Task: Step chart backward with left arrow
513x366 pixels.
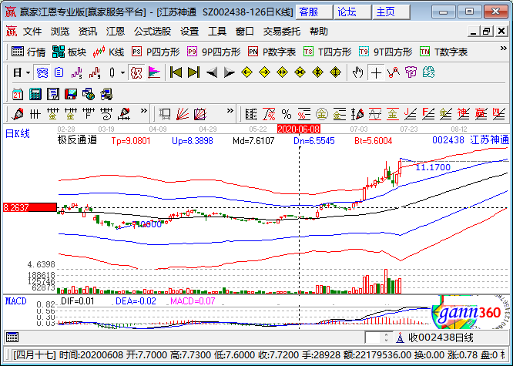Action: (x=212, y=72)
